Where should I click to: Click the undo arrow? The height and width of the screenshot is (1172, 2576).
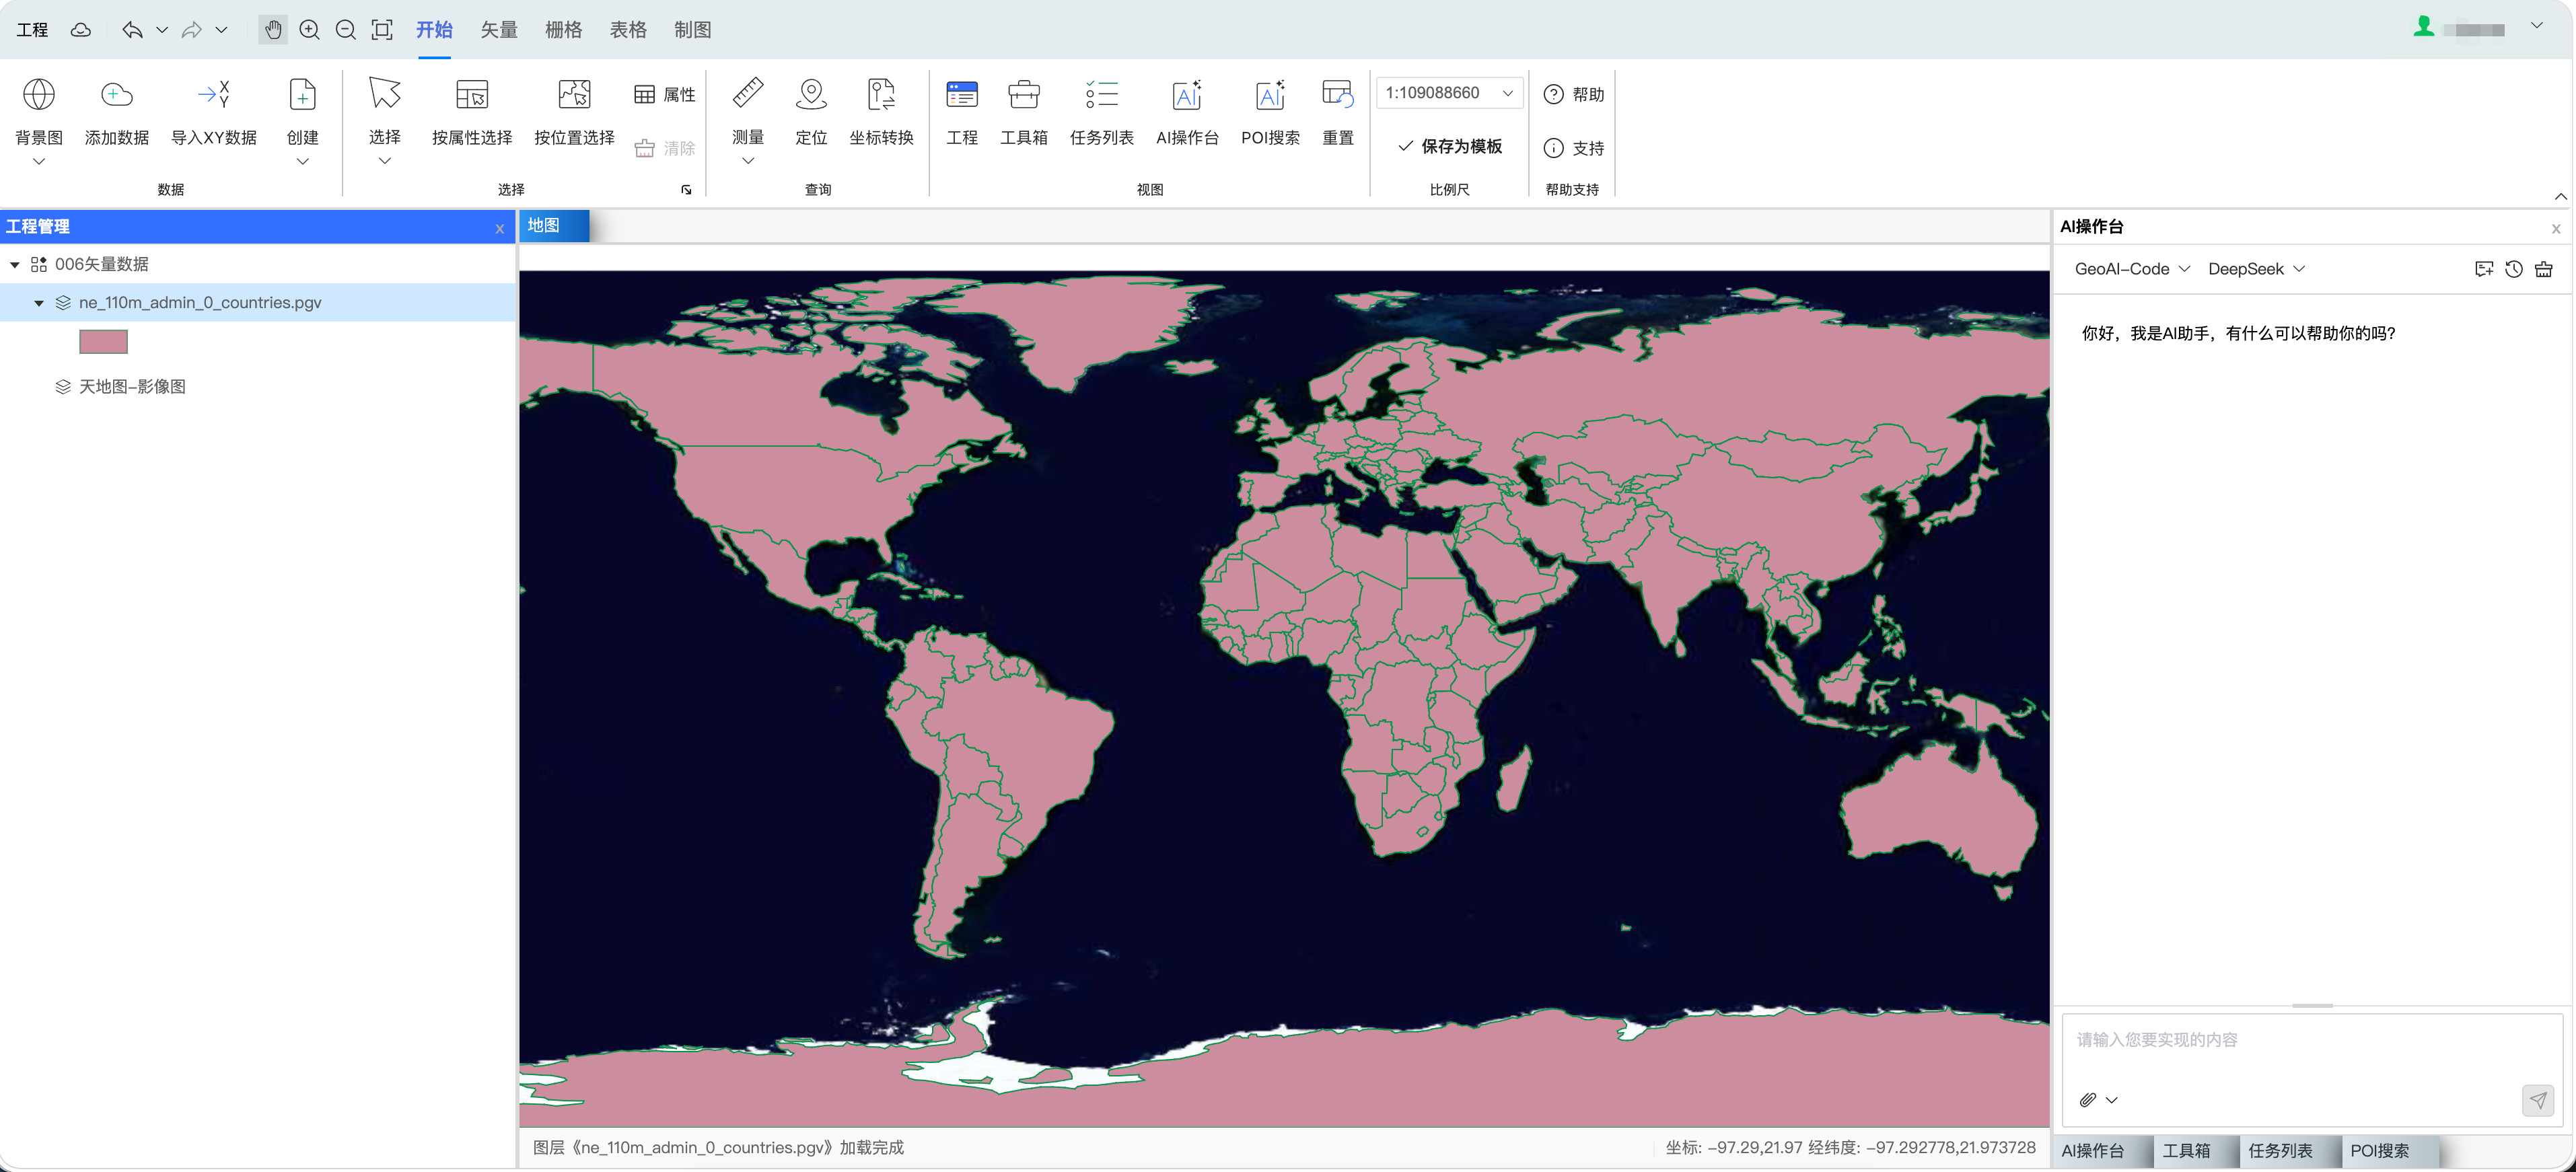coord(132,30)
